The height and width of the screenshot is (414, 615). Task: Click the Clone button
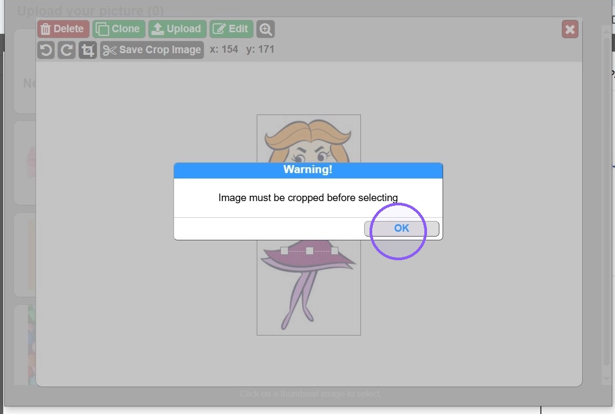(119, 29)
